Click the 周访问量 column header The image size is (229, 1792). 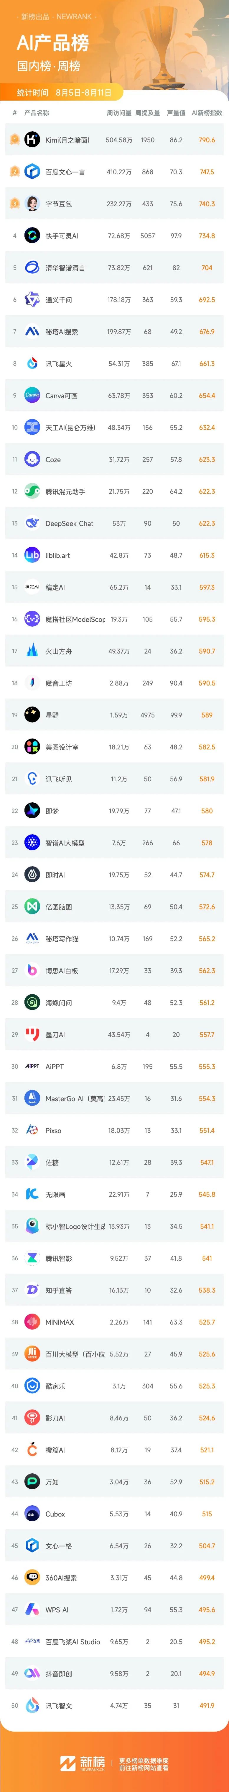pyautogui.click(x=119, y=113)
